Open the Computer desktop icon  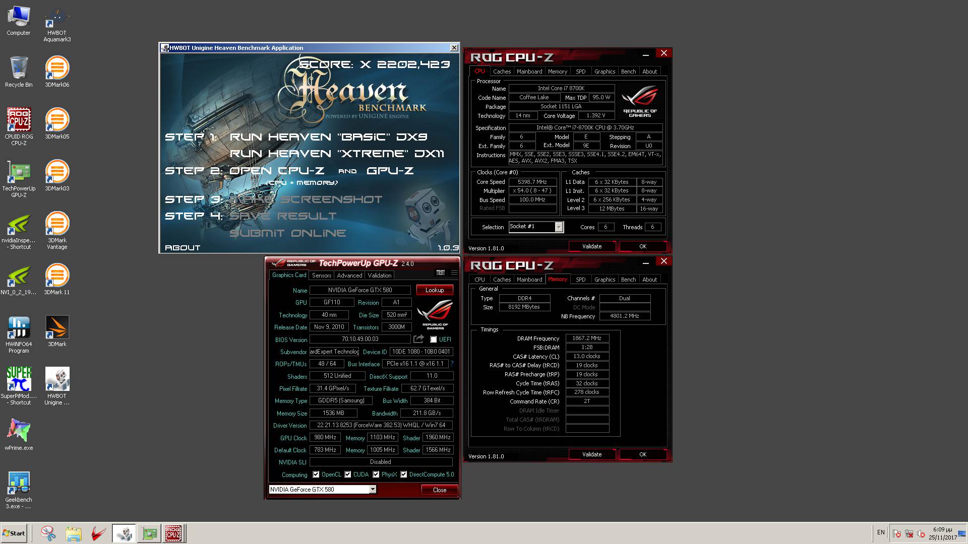(19, 21)
